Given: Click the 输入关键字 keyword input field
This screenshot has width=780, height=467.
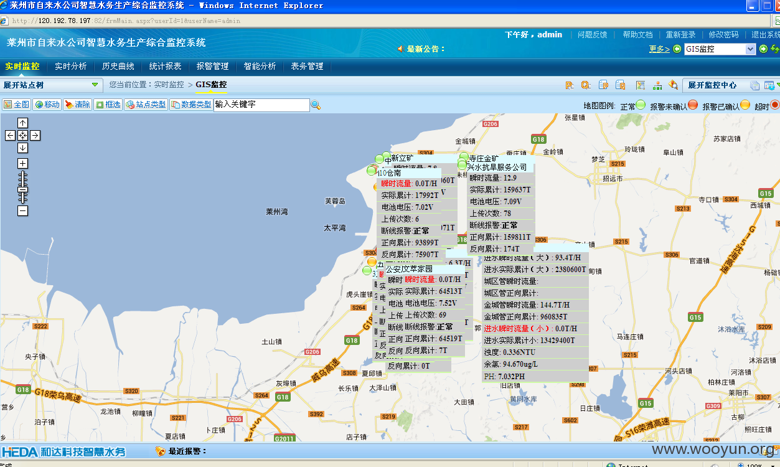Looking at the screenshot, I should 261,105.
